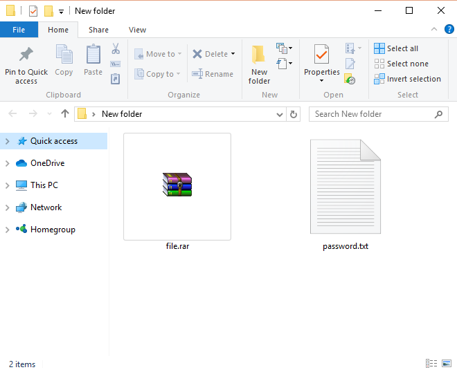
Task: Open Customize Quick Access Toolbar dropdown
Action: [61, 12]
